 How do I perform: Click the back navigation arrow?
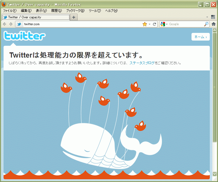click(x=4, y=24)
